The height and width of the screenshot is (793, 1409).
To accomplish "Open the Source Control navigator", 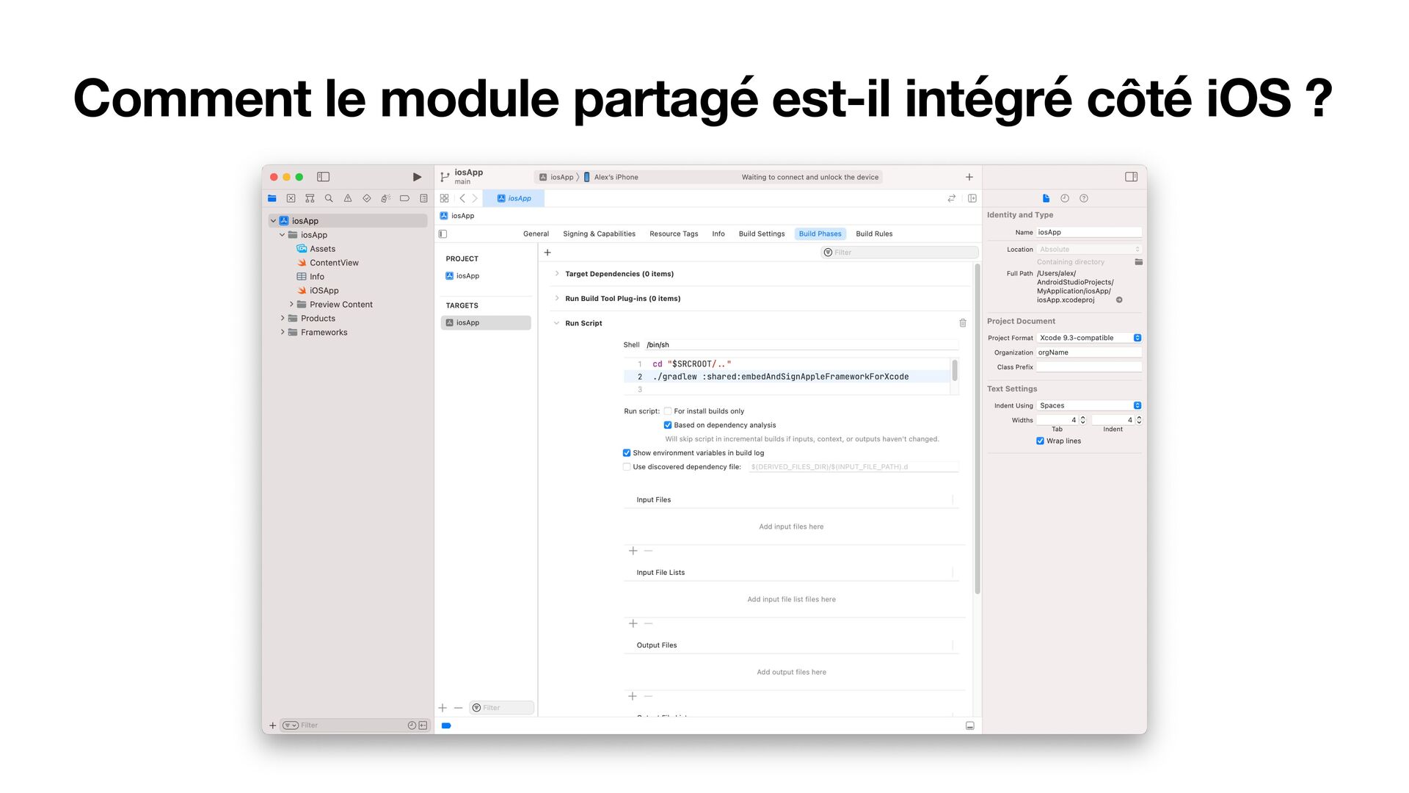I will (x=291, y=198).
